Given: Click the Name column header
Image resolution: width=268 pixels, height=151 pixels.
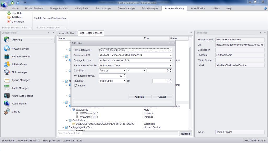Looking at the screenshot, I should pos(100,38).
